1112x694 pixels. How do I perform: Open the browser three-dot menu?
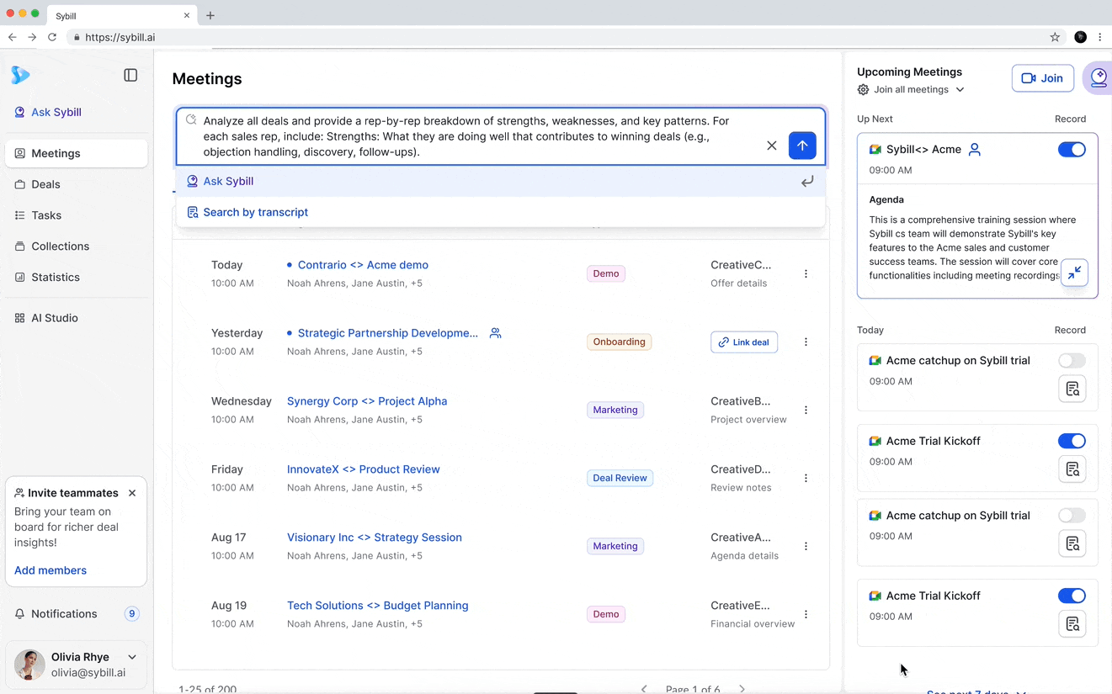1100,37
